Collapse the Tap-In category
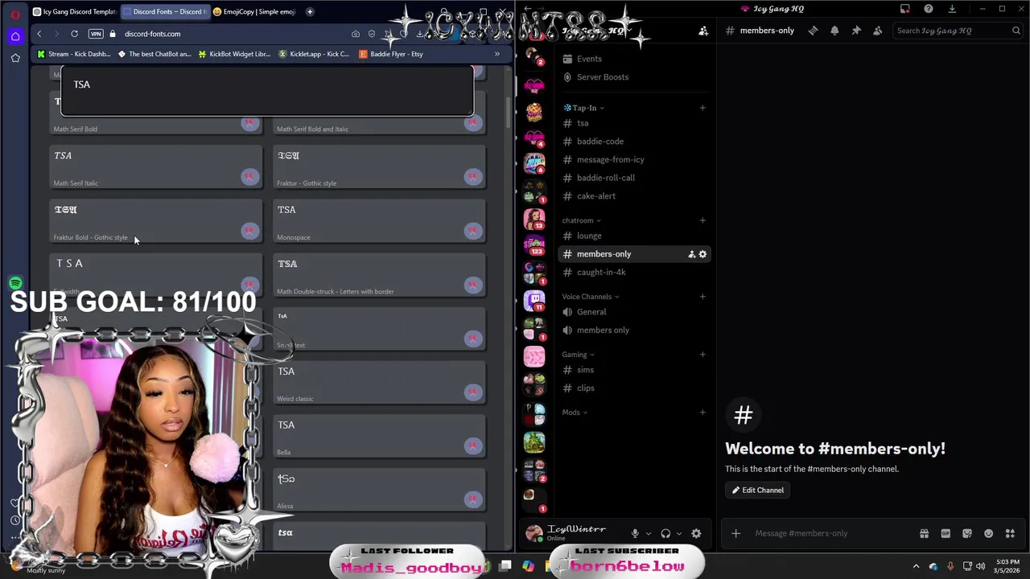 (583, 108)
